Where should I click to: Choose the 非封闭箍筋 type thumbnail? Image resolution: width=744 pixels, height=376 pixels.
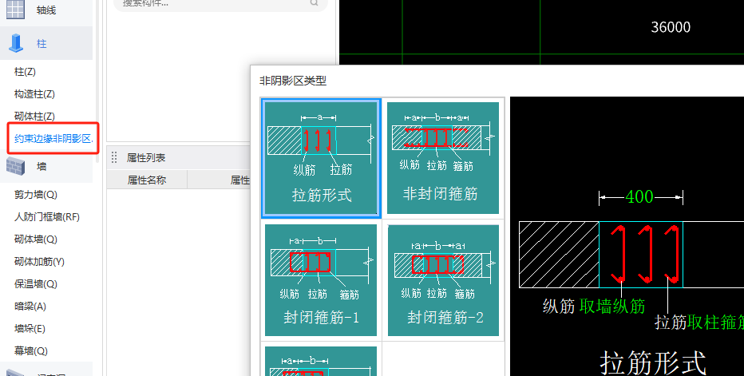click(443, 157)
